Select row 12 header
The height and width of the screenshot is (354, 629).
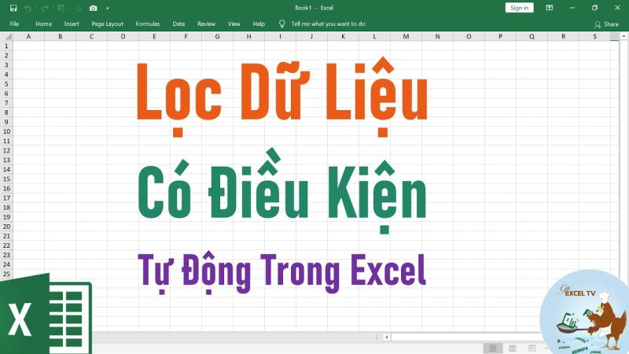pos(6,150)
